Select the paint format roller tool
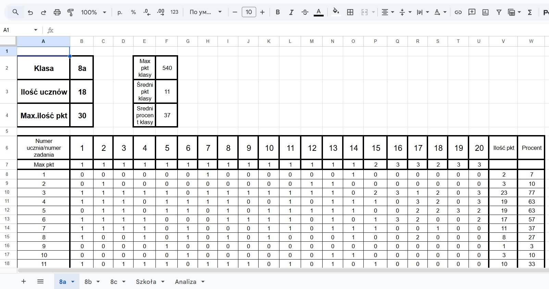 click(71, 12)
